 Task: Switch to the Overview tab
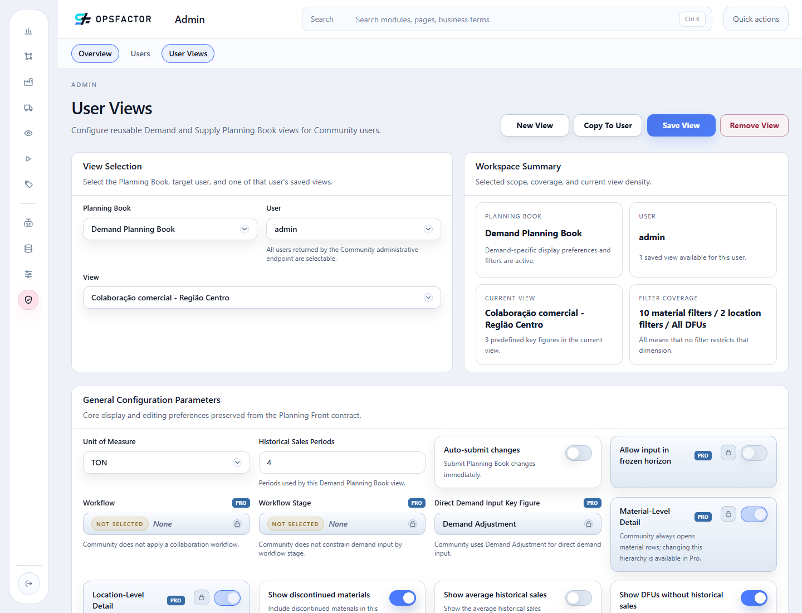[x=95, y=53]
